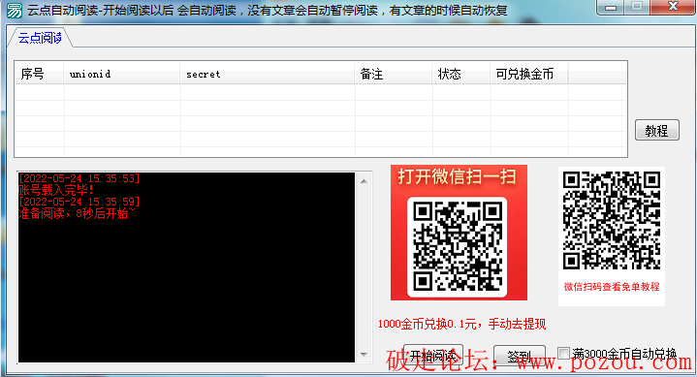Switch to the 云点阅读 tab

click(40, 38)
